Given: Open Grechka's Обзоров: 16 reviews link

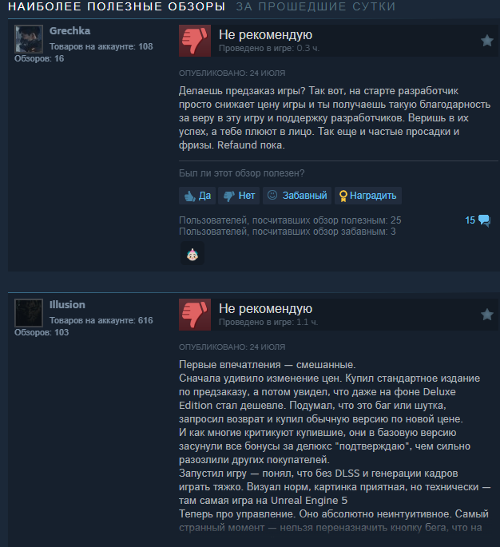Looking at the screenshot, I should click(x=39, y=58).
